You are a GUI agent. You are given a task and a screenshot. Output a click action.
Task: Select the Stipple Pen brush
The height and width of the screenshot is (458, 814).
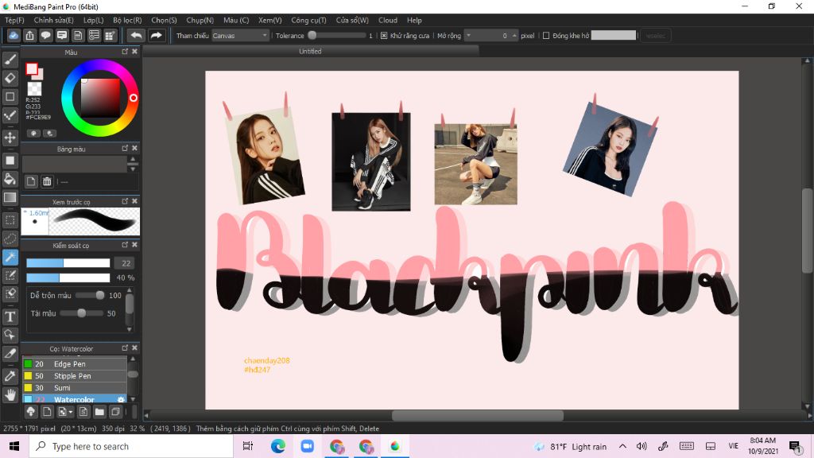[x=75, y=376]
